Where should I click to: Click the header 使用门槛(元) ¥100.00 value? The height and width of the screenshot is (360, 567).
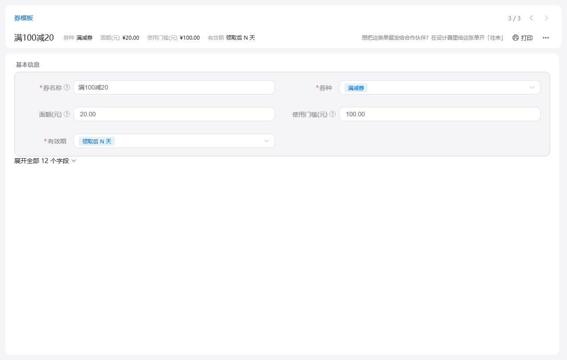point(190,38)
